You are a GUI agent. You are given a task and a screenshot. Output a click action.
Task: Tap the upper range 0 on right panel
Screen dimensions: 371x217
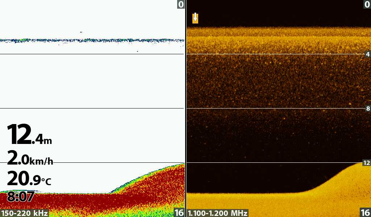tap(367, 4)
